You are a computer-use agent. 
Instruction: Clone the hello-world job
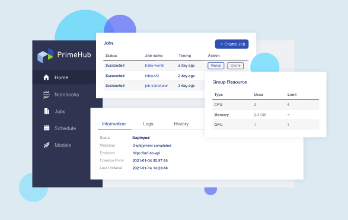235,66
